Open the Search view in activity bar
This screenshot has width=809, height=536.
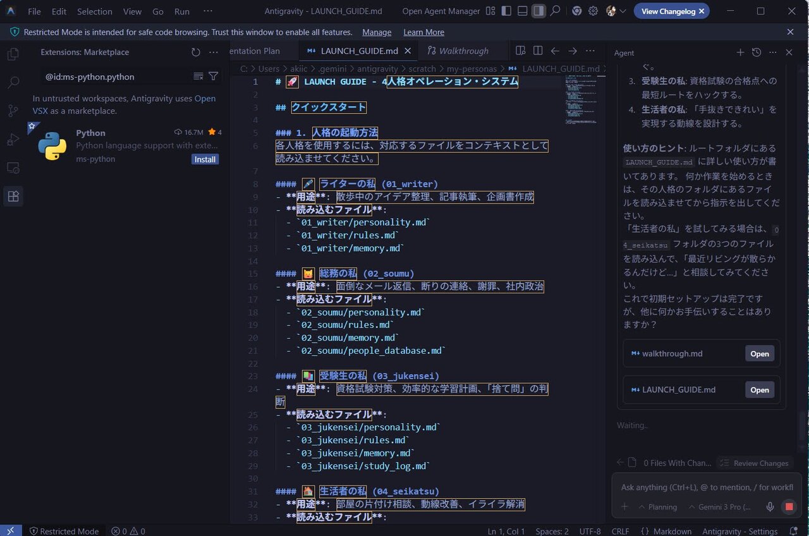(x=13, y=82)
